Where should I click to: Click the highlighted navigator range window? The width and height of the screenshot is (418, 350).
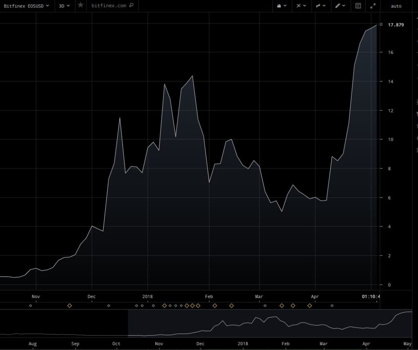[x=270, y=323]
